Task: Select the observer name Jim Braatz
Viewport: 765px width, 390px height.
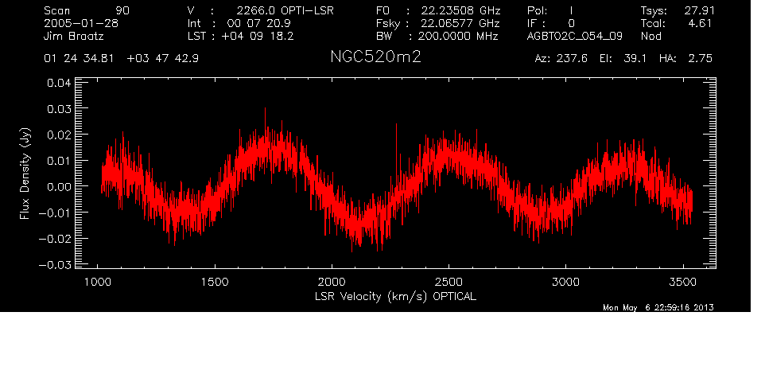Action: pos(74,36)
